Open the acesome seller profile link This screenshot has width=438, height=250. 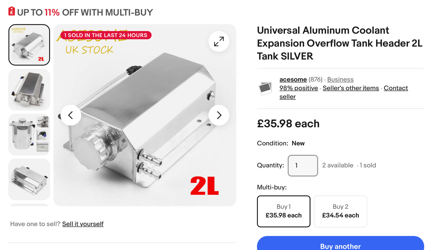293,79
